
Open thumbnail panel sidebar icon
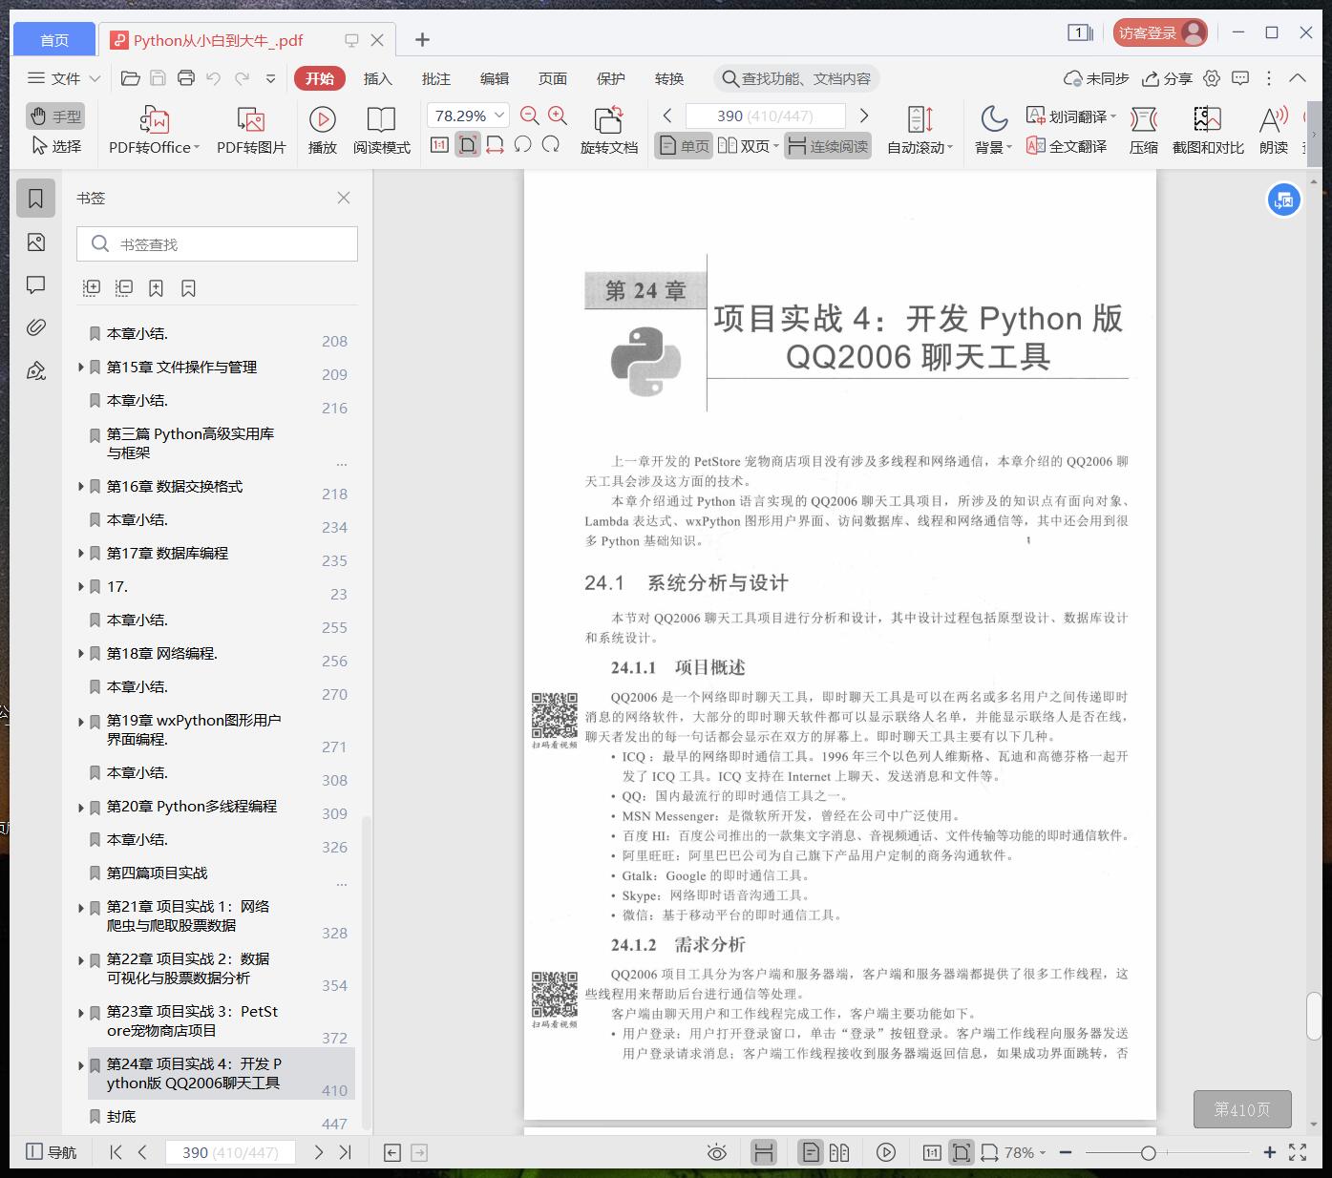36,242
